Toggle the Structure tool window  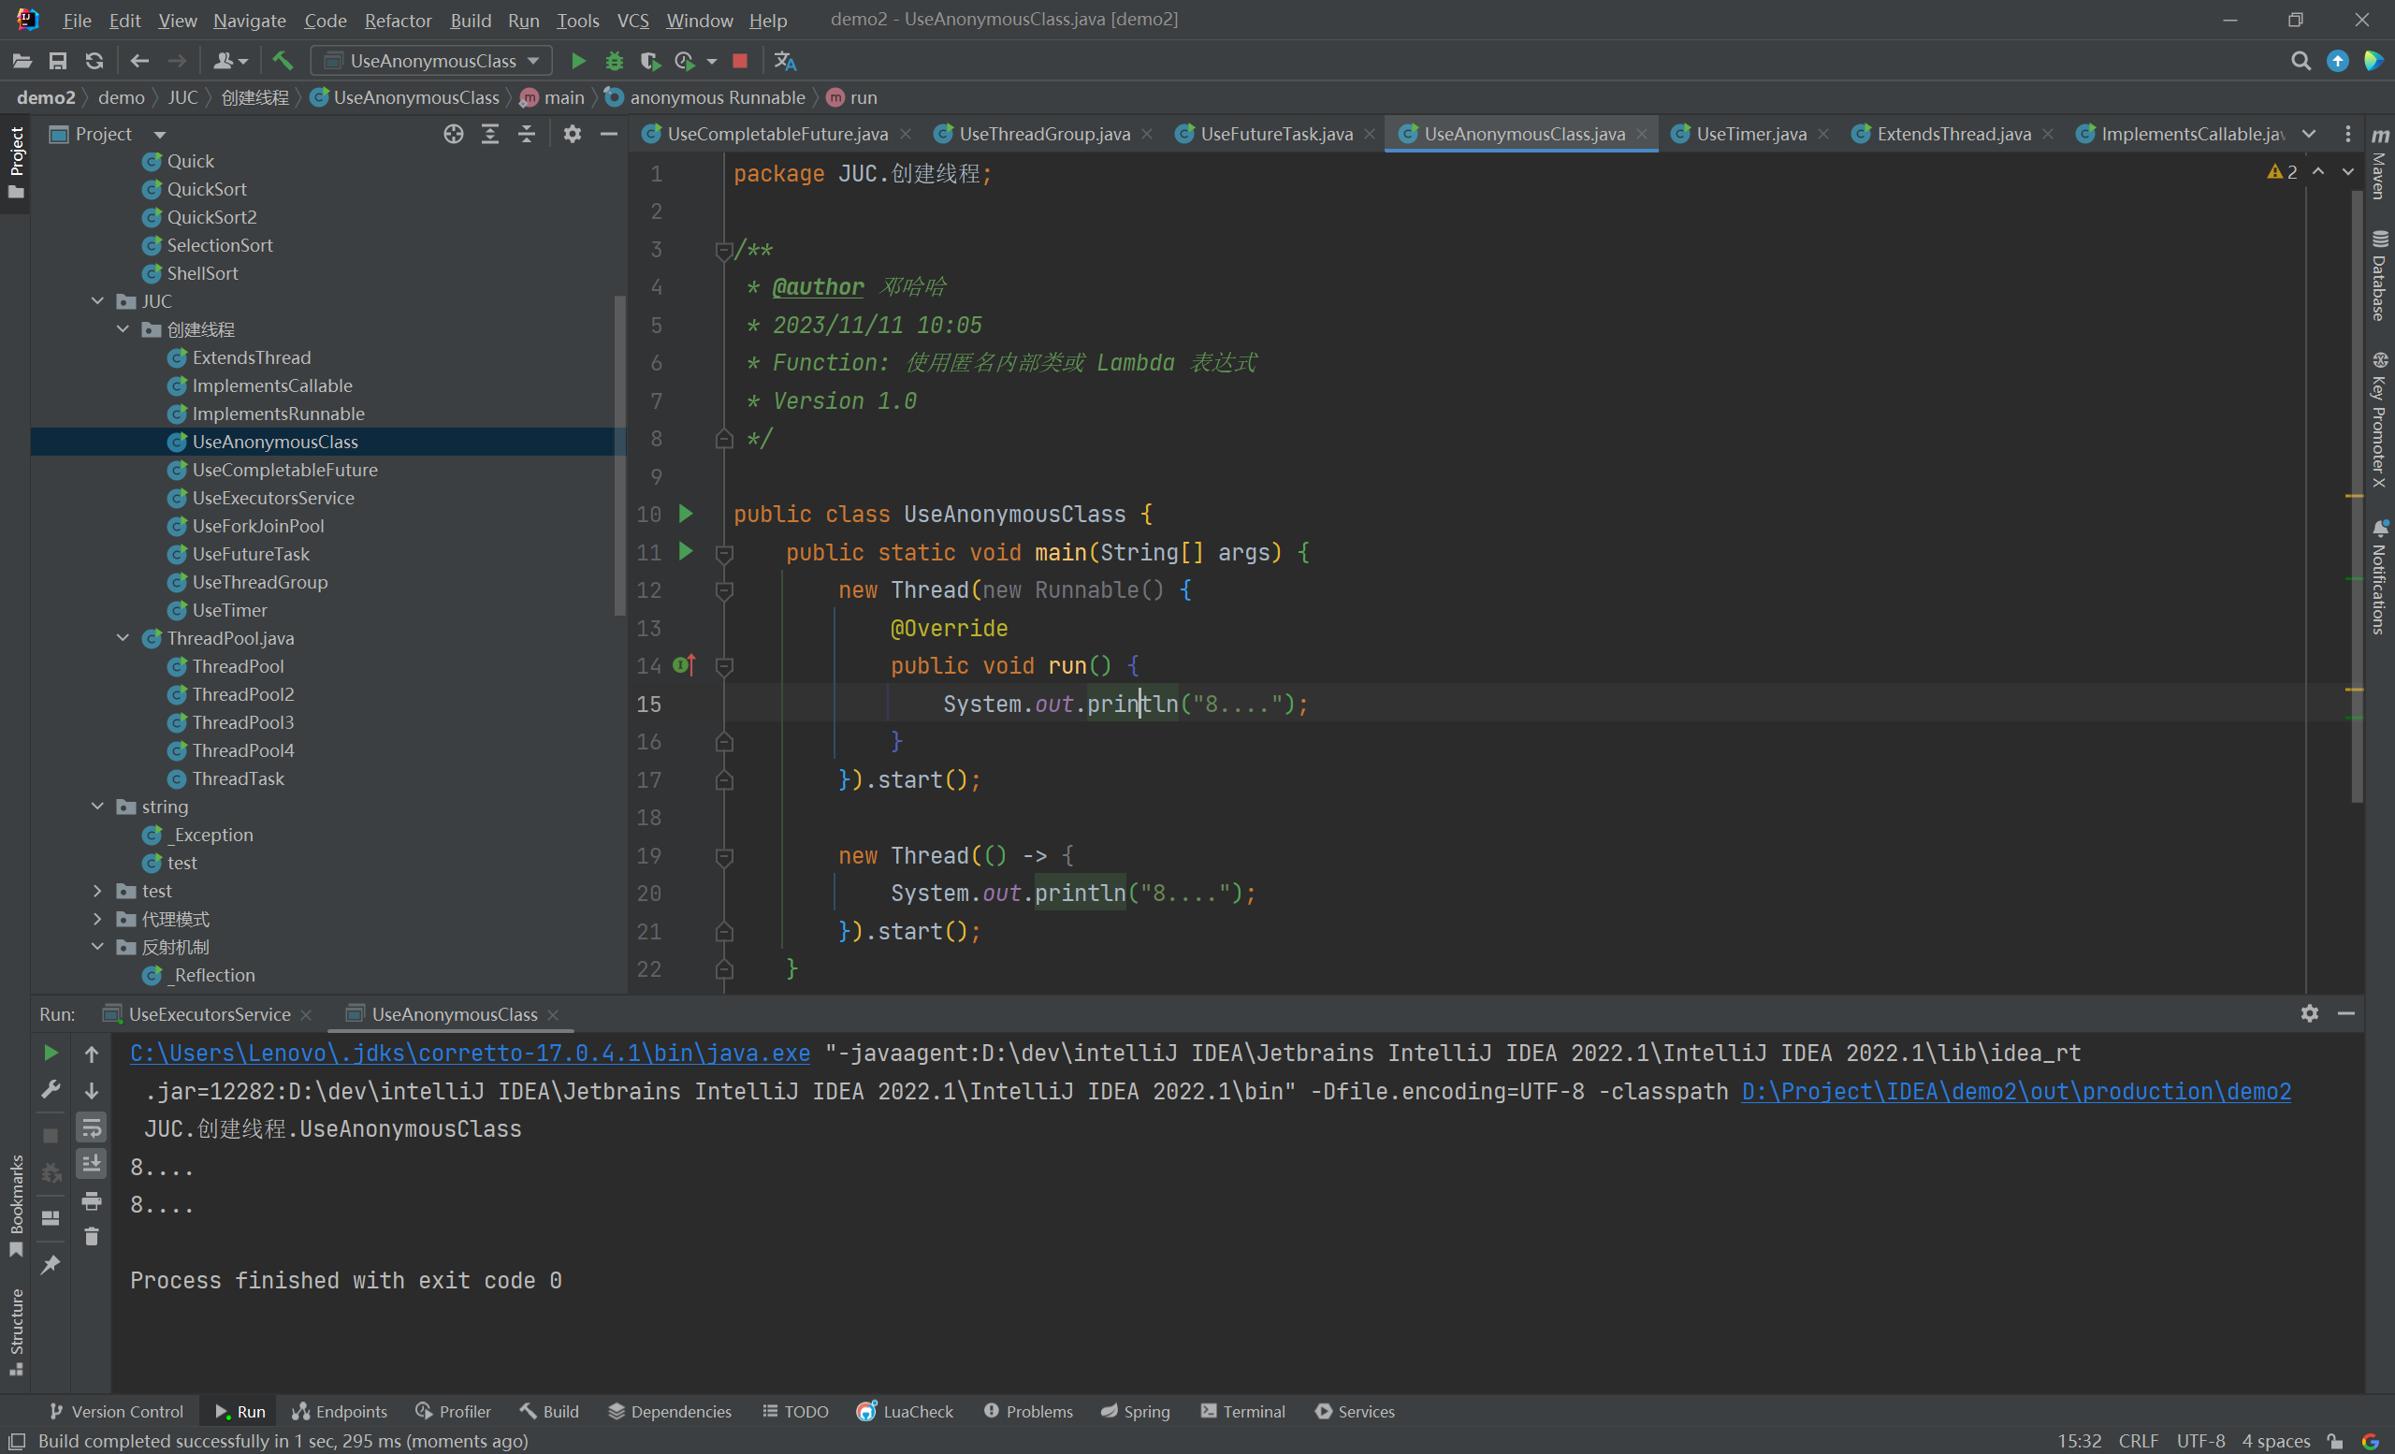(x=16, y=1331)
